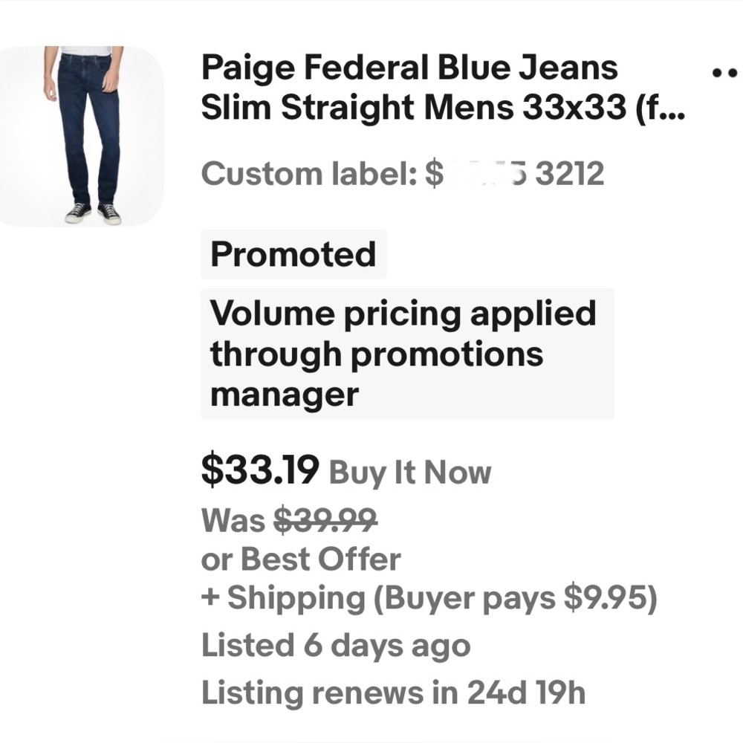Click the jeans listing thumbnail photo

point(82,134)
